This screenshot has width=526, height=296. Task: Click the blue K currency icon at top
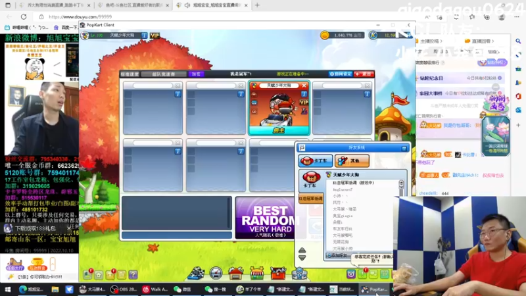pos(373,35)
